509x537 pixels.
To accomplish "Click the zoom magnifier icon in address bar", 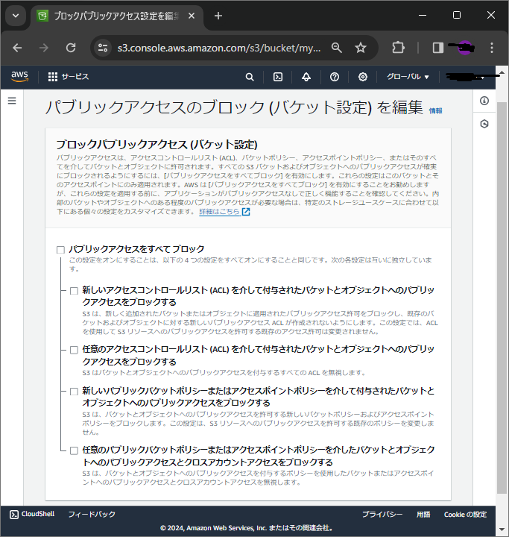I will pos(337,48).
